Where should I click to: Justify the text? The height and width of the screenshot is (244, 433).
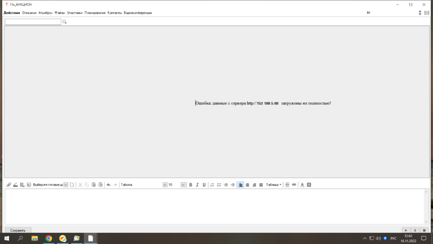point(261,185)
